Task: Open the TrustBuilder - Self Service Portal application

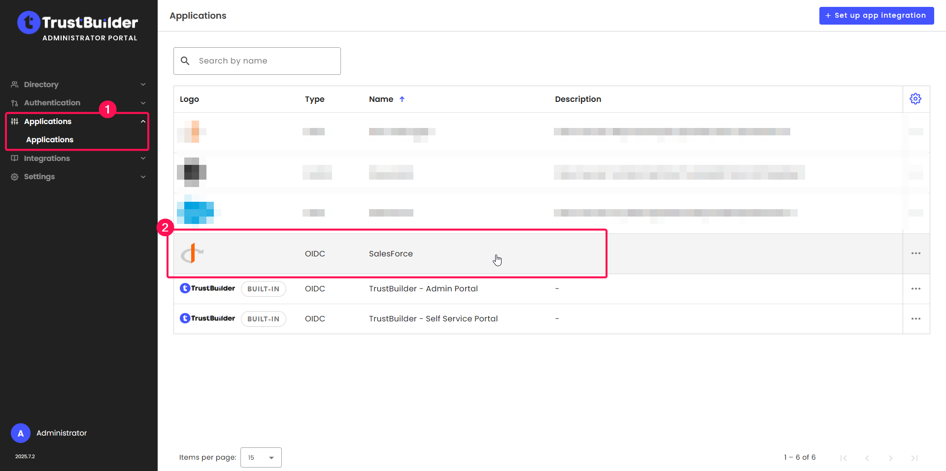Action: click(433, 319)
